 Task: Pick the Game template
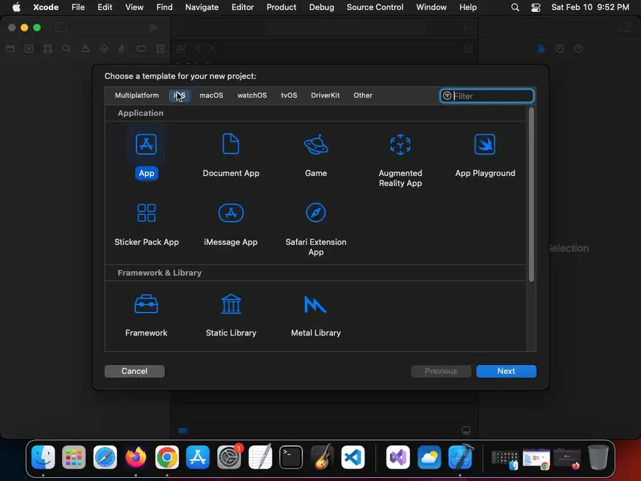tap(315, 145)
